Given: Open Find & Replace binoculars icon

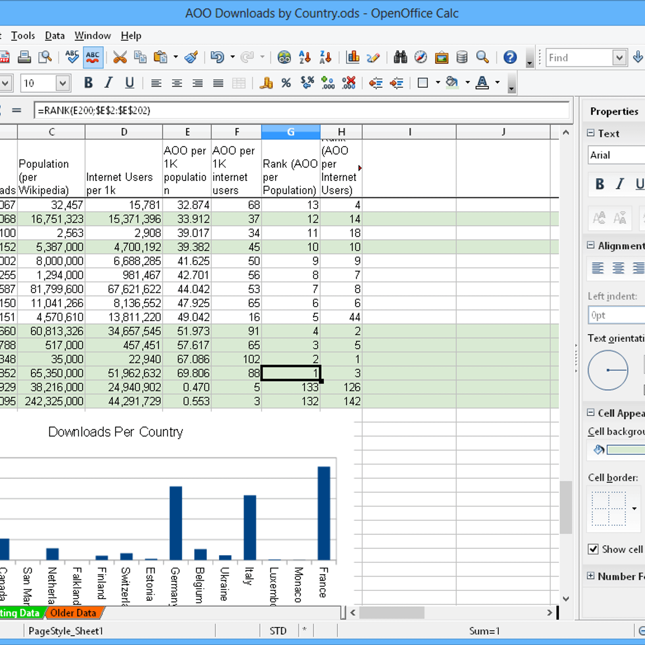Looking at the screenshot, I should pyautogui.click(x=400, y=57).
